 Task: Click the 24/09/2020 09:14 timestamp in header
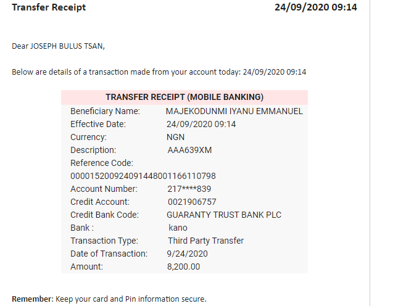tap(316, 7)
